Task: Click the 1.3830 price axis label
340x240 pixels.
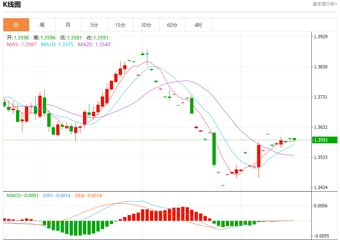Action: coord(321,67)
